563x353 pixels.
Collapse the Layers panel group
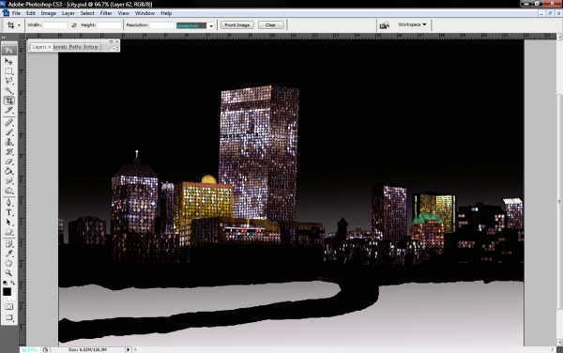click(x=112, y=41)
